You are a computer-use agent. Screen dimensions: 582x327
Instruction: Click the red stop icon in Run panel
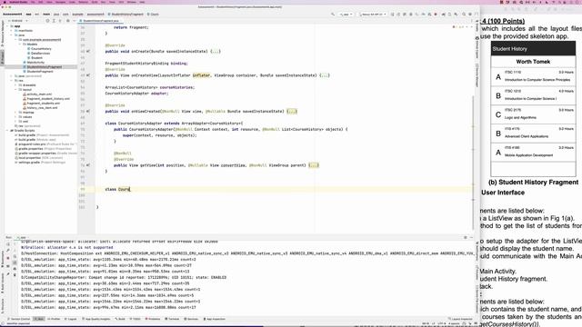click(x=8, y=258)
